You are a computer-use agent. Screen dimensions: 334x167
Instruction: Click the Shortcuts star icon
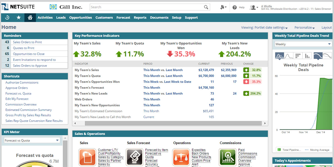[19, 18]
